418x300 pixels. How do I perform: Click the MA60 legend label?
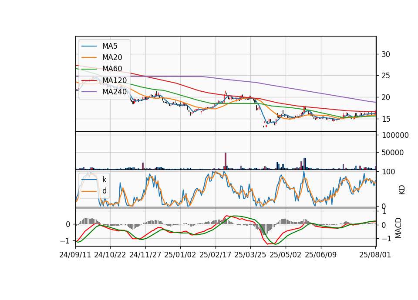pyautogui.click(x=112, y=69)
